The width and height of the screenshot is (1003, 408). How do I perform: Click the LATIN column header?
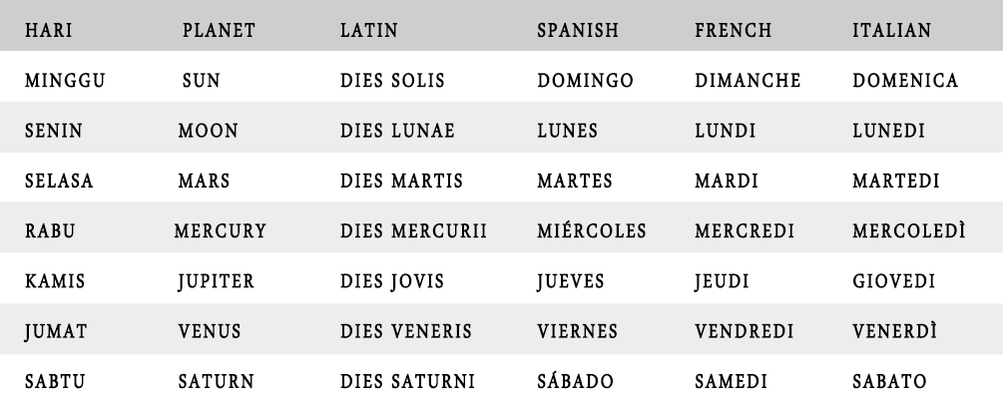(369, 30)
